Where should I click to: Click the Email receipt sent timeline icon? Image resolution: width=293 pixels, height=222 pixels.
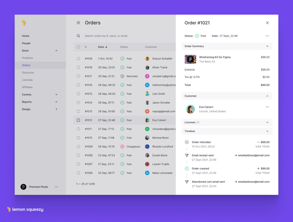[187, 155]
